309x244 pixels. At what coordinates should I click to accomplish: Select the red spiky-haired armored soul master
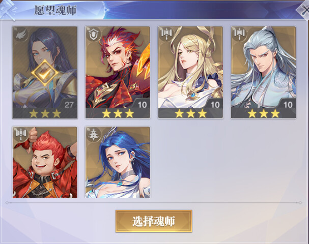118,73
